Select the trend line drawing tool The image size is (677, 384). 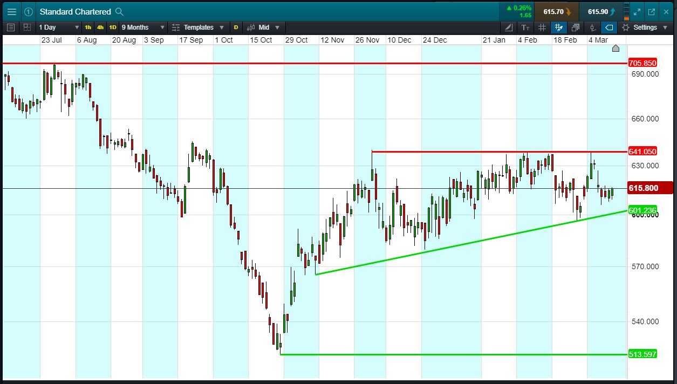coord(508,27)
